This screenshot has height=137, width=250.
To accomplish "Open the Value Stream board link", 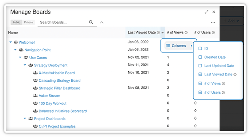I will [x=49, y=96].
